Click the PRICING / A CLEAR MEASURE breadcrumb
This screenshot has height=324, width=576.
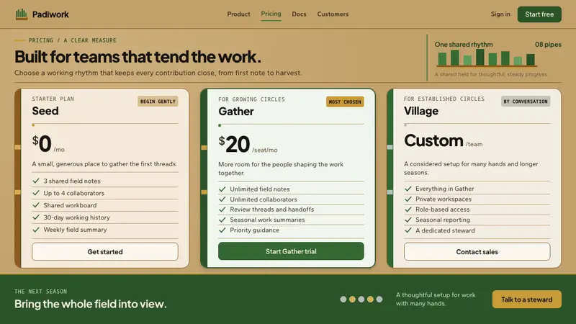coord(73,40)
